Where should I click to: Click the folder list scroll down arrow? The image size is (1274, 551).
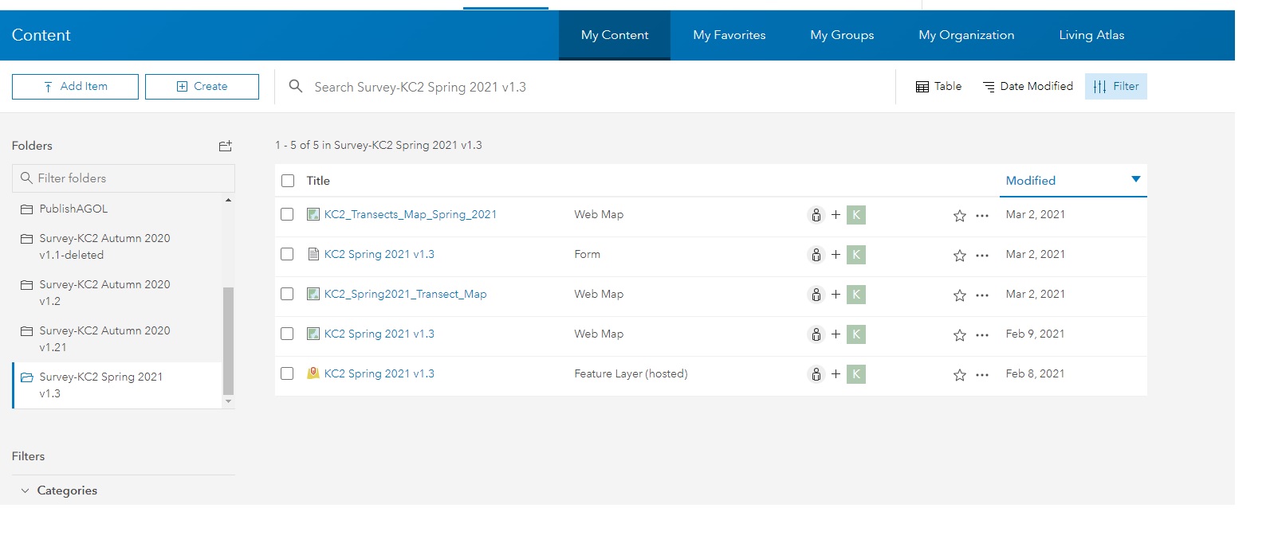click(228, 401)
